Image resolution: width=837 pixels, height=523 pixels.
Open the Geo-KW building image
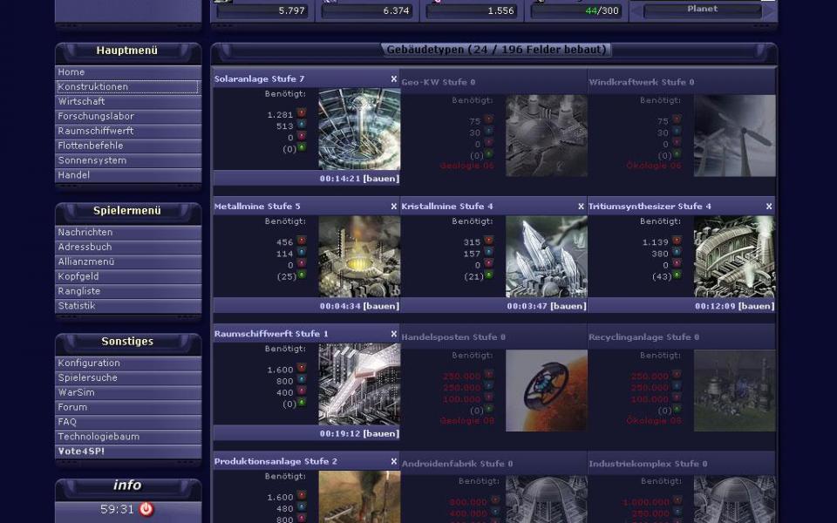coord(547,136)
